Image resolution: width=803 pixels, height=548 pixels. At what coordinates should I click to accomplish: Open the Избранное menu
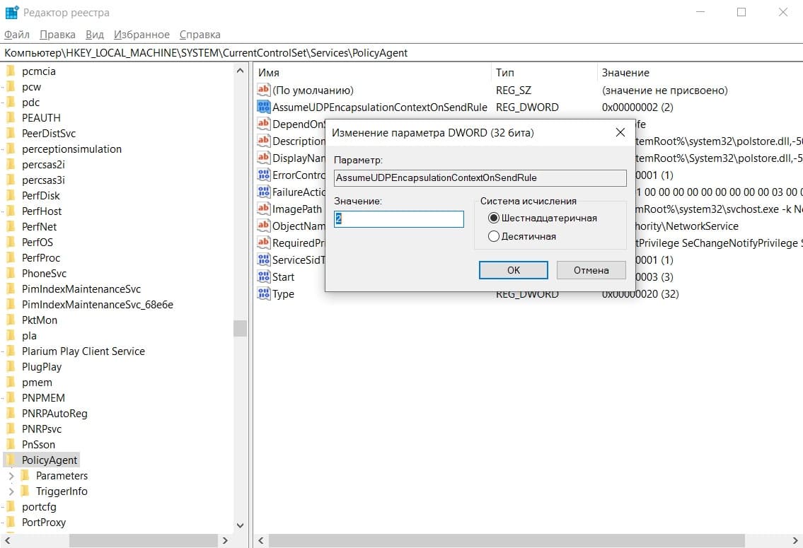[141, 35]
